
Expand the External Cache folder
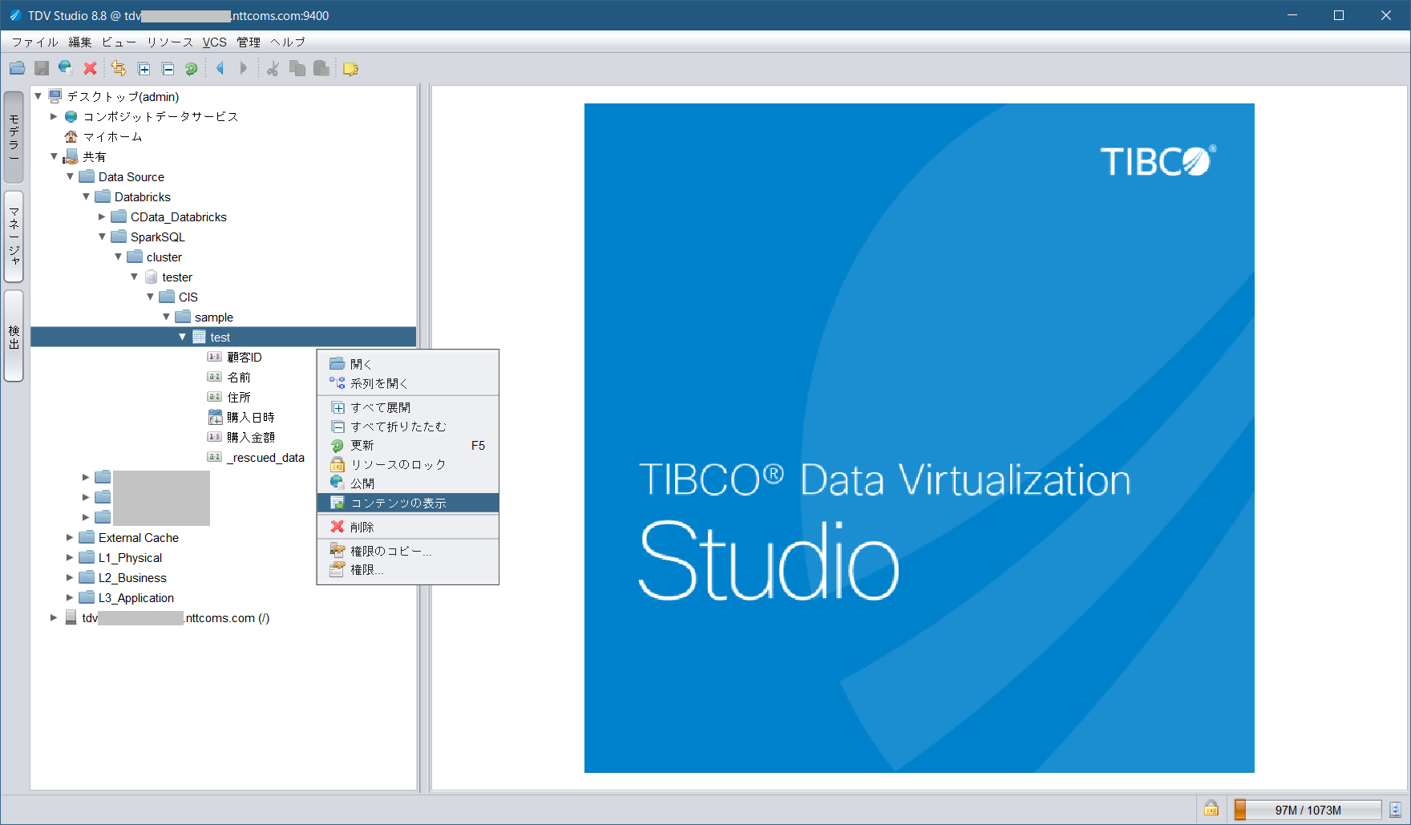point(70,537)
